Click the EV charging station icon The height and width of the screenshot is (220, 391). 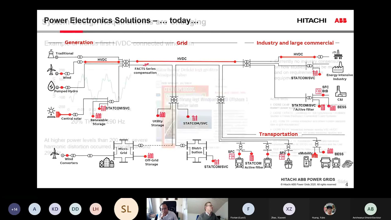[x=308, y=162]
